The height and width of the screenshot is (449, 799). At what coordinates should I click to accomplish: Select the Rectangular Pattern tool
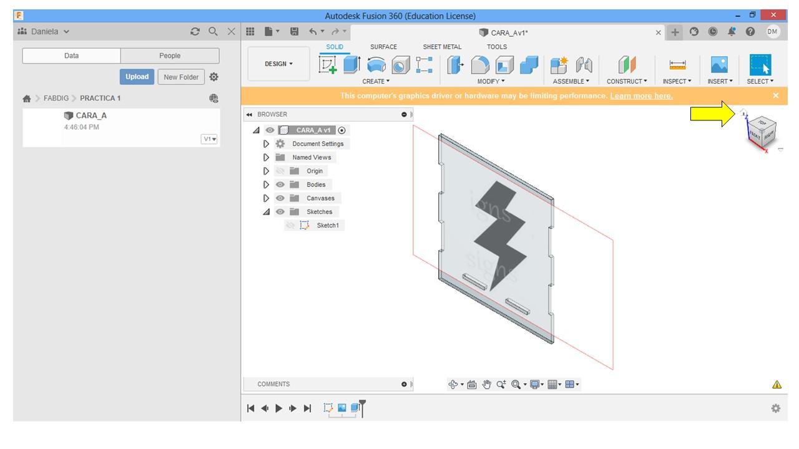pyautogui.click(x=424, y=65)
